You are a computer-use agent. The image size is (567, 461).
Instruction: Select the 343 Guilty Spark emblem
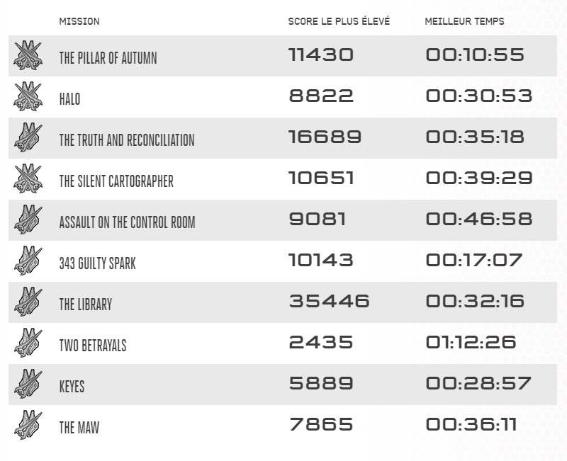(x=28, y=261)
